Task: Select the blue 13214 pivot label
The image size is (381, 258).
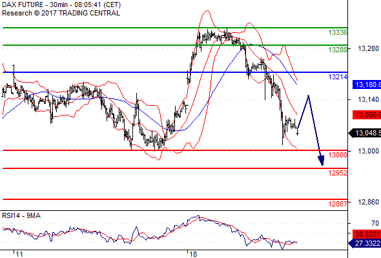Action: 338,77
